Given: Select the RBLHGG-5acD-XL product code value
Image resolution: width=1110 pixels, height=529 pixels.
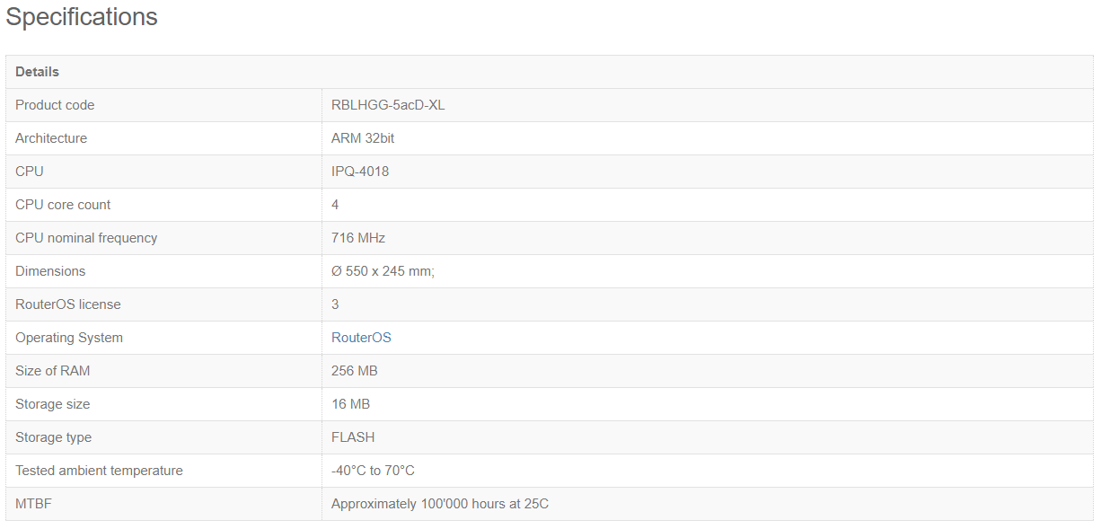Looking at the screenshot, I should click(388, 105).
